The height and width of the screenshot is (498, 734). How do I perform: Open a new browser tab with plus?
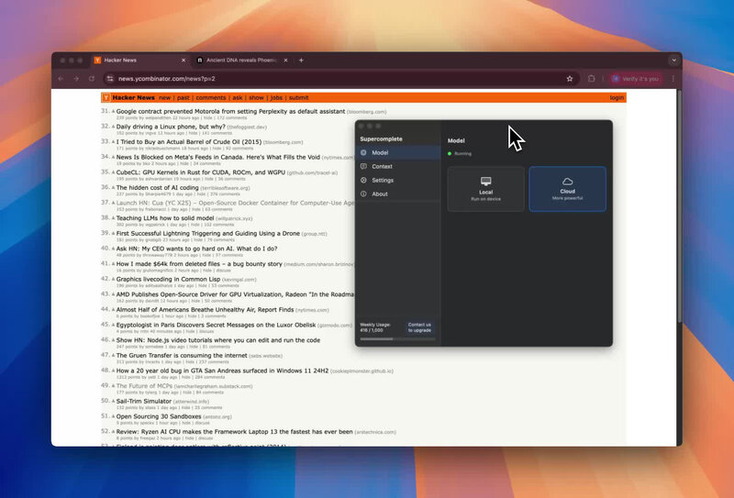tap(301, 60)
